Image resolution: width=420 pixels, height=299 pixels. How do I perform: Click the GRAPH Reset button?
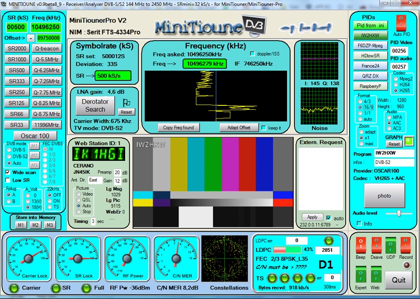pos(394,144)
